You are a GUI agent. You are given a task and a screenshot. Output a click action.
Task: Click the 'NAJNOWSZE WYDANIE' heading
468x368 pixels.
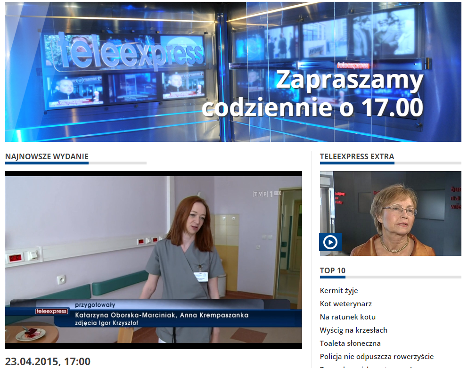[47, 156]
